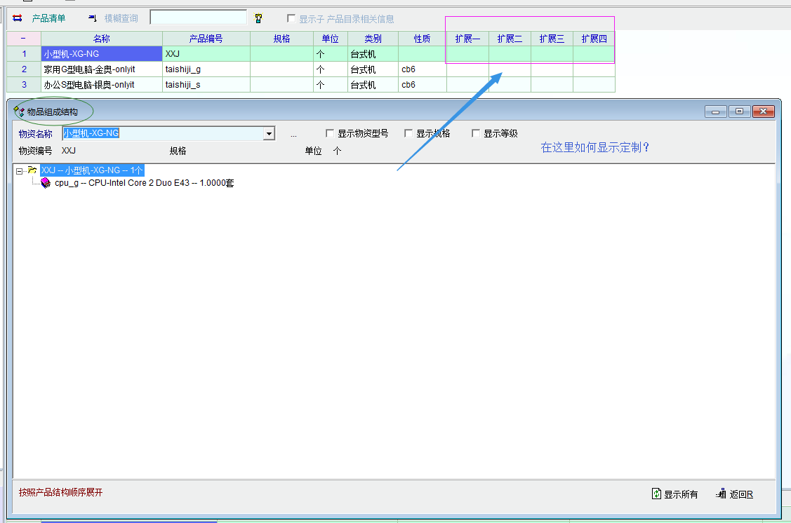Click the 扩展一 column header
Viewport: 791px width, 523px height.
point(467,39)
